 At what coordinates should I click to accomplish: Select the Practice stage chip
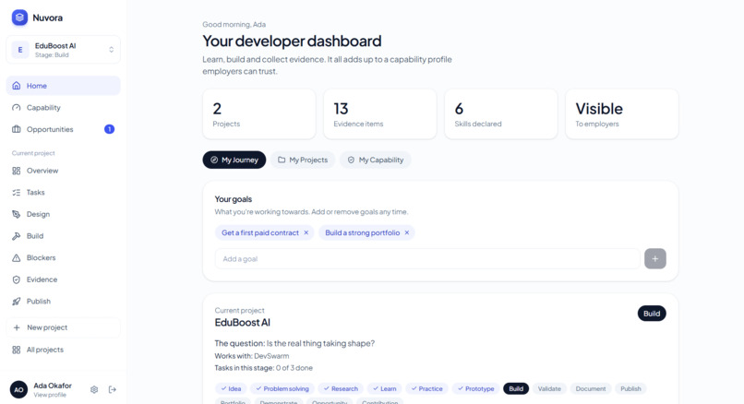point(426,389)
